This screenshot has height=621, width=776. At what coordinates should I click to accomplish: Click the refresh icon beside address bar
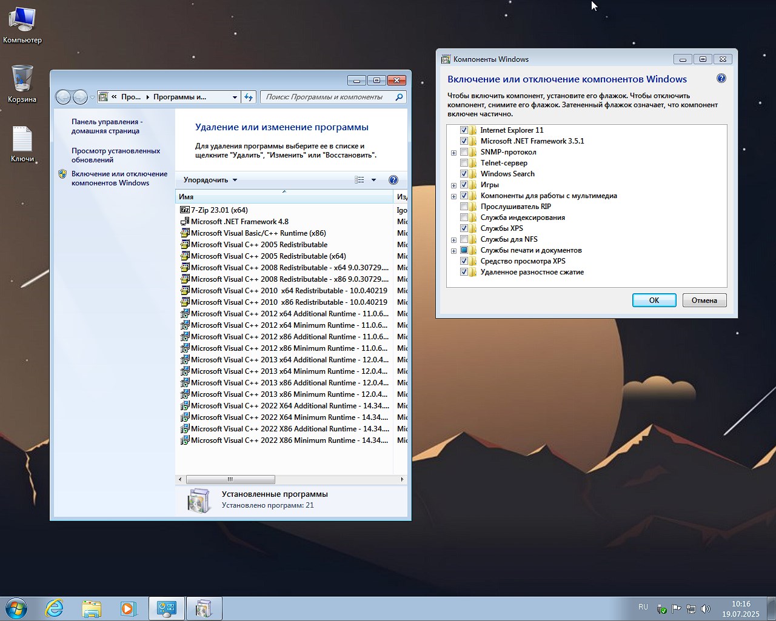[x=249, y=97]
